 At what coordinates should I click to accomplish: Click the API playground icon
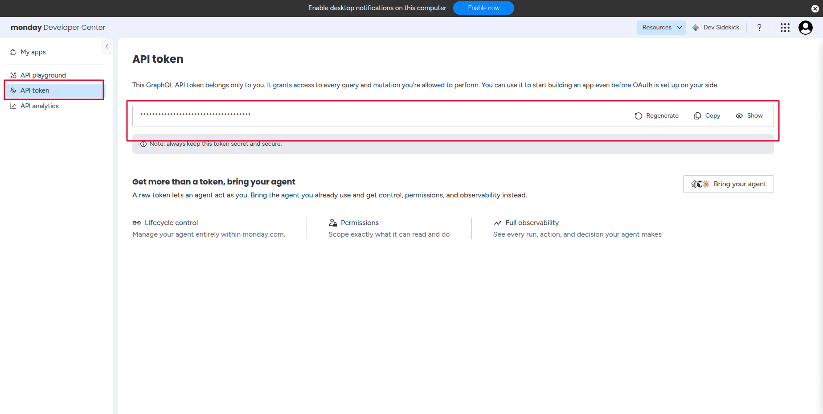[13, 75]
